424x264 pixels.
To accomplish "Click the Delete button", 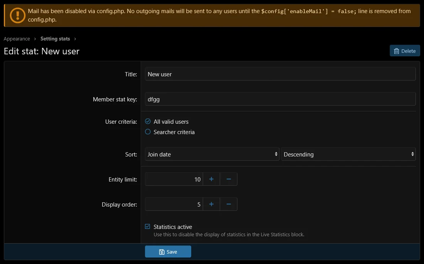I will pyautogui.click(x=405, y=51).
